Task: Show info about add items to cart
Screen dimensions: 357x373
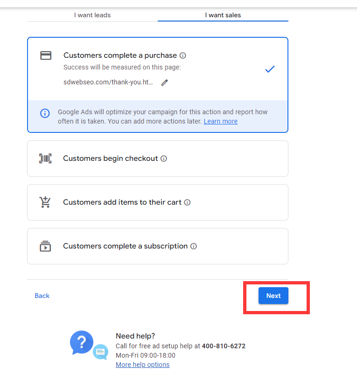Action: point(187,202)
